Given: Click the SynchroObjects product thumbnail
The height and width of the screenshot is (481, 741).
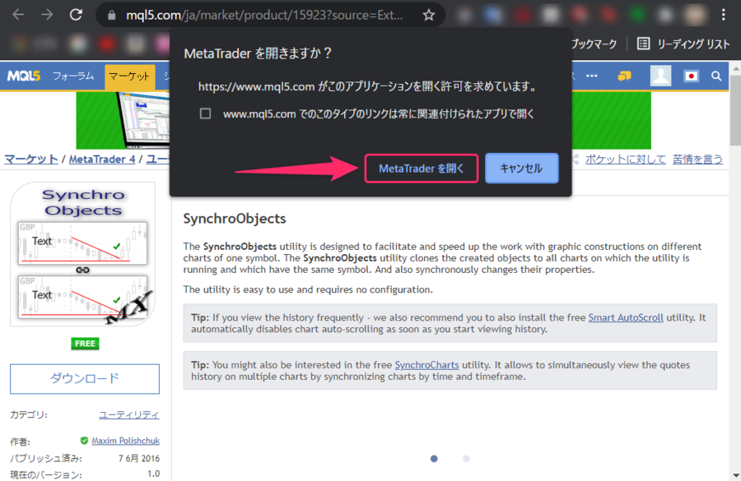Looking at the screenshot, I should click(82, 254).
